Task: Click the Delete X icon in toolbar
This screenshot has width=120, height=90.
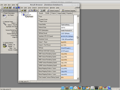Action: pyautogui.click(x=37, y=10)
